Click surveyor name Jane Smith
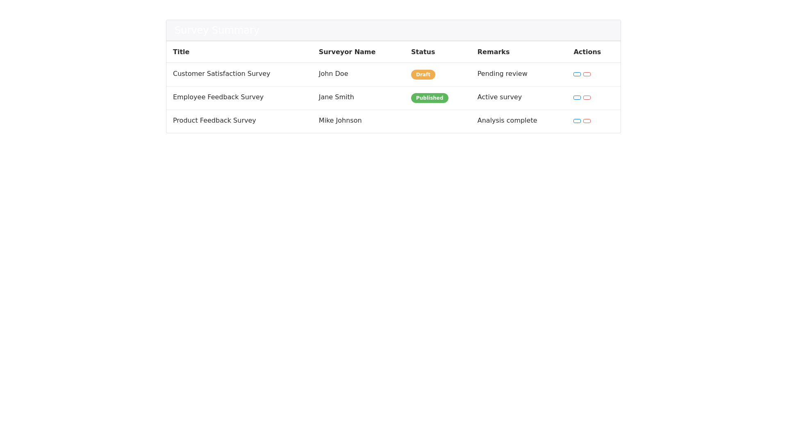 click(336, 97)
